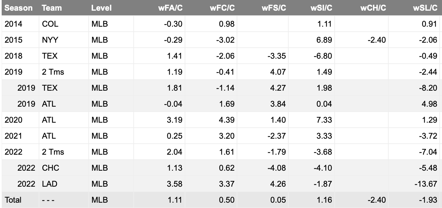Sort the table by Season column header

coord(19,8)
